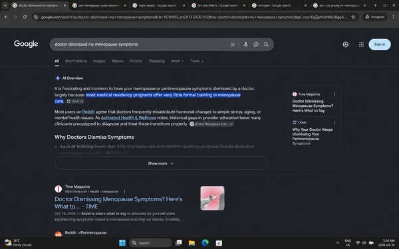The image size is (399, 249).
Task: Switch to the Images results tab
Action: point(99,61)
